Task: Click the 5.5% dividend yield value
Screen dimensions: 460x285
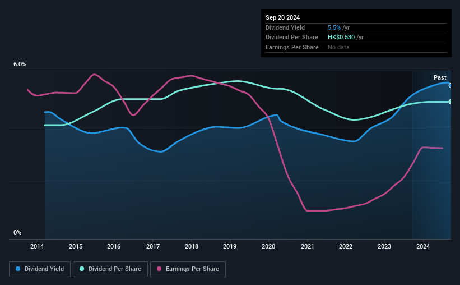Action: [334, 27]
